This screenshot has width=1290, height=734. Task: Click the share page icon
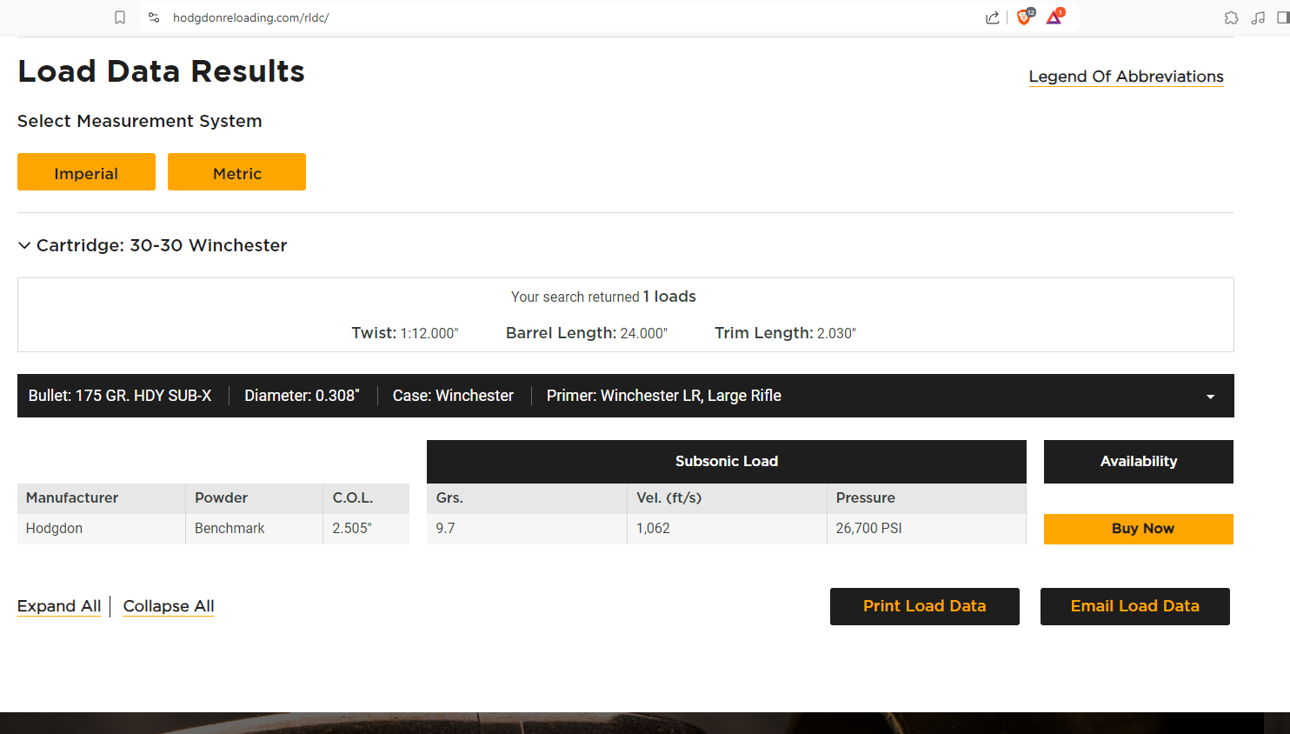[x=992, y=17]
